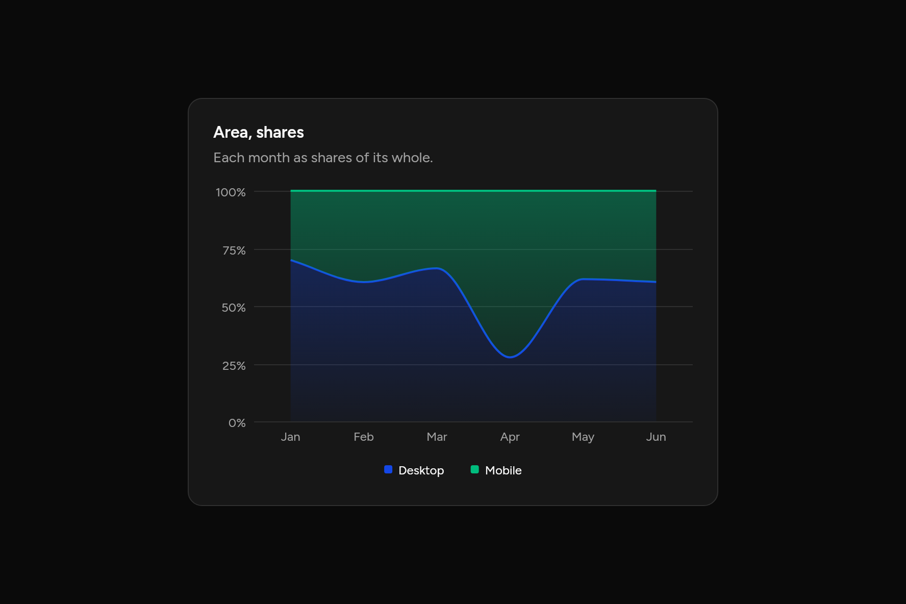
Task: Select the Mar axis label
Action: 437,437
